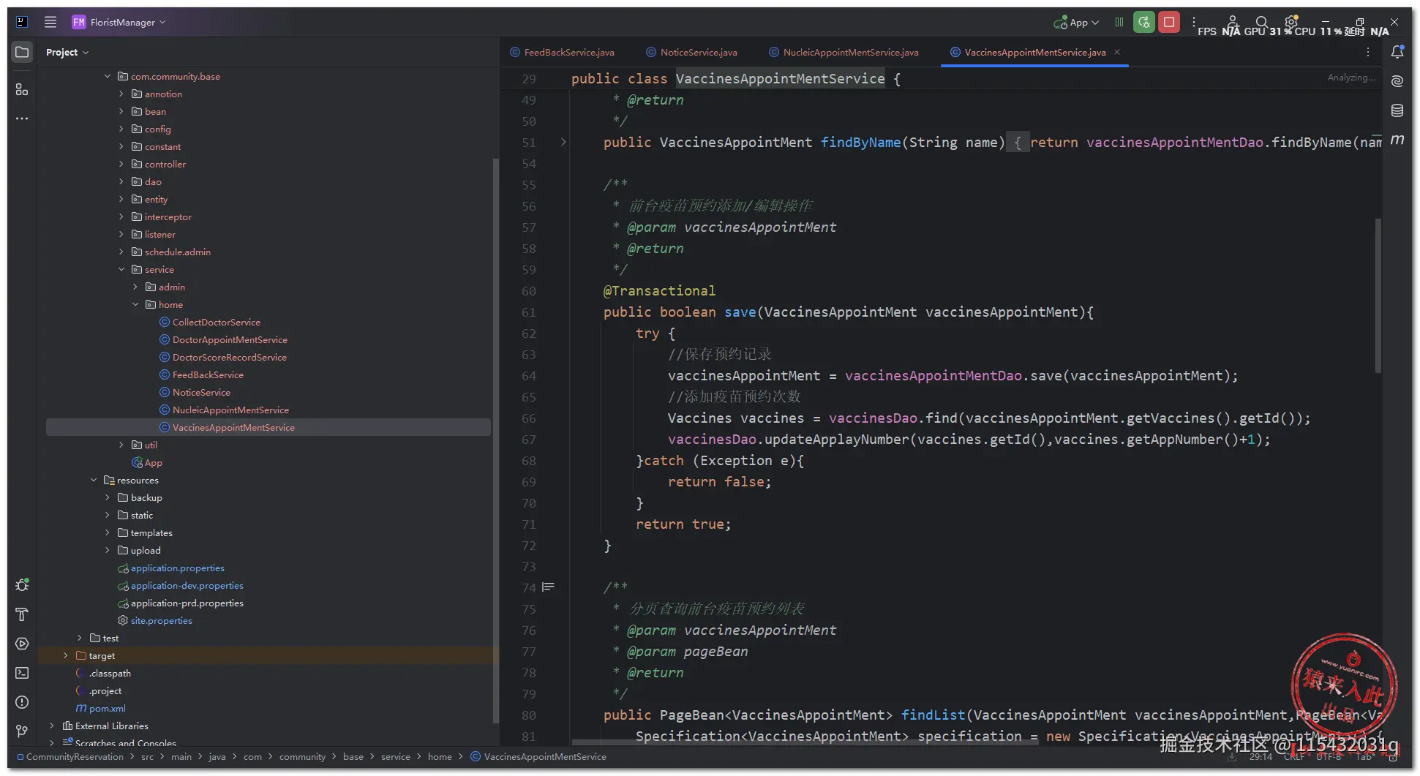Open the main hamburger menu

pos(50,22)
